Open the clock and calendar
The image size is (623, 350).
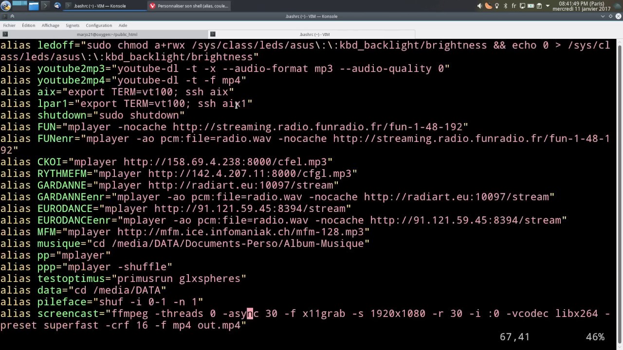[x=582, y=6]
